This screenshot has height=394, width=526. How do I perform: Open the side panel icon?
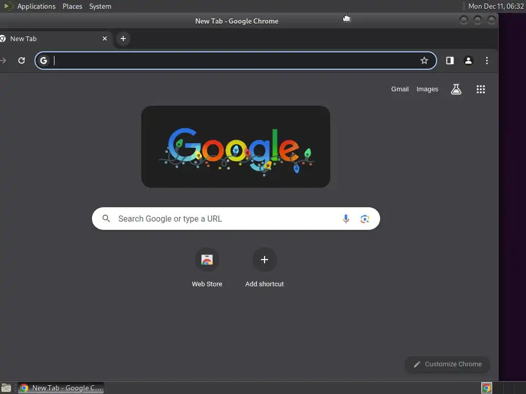pos(450,61)
